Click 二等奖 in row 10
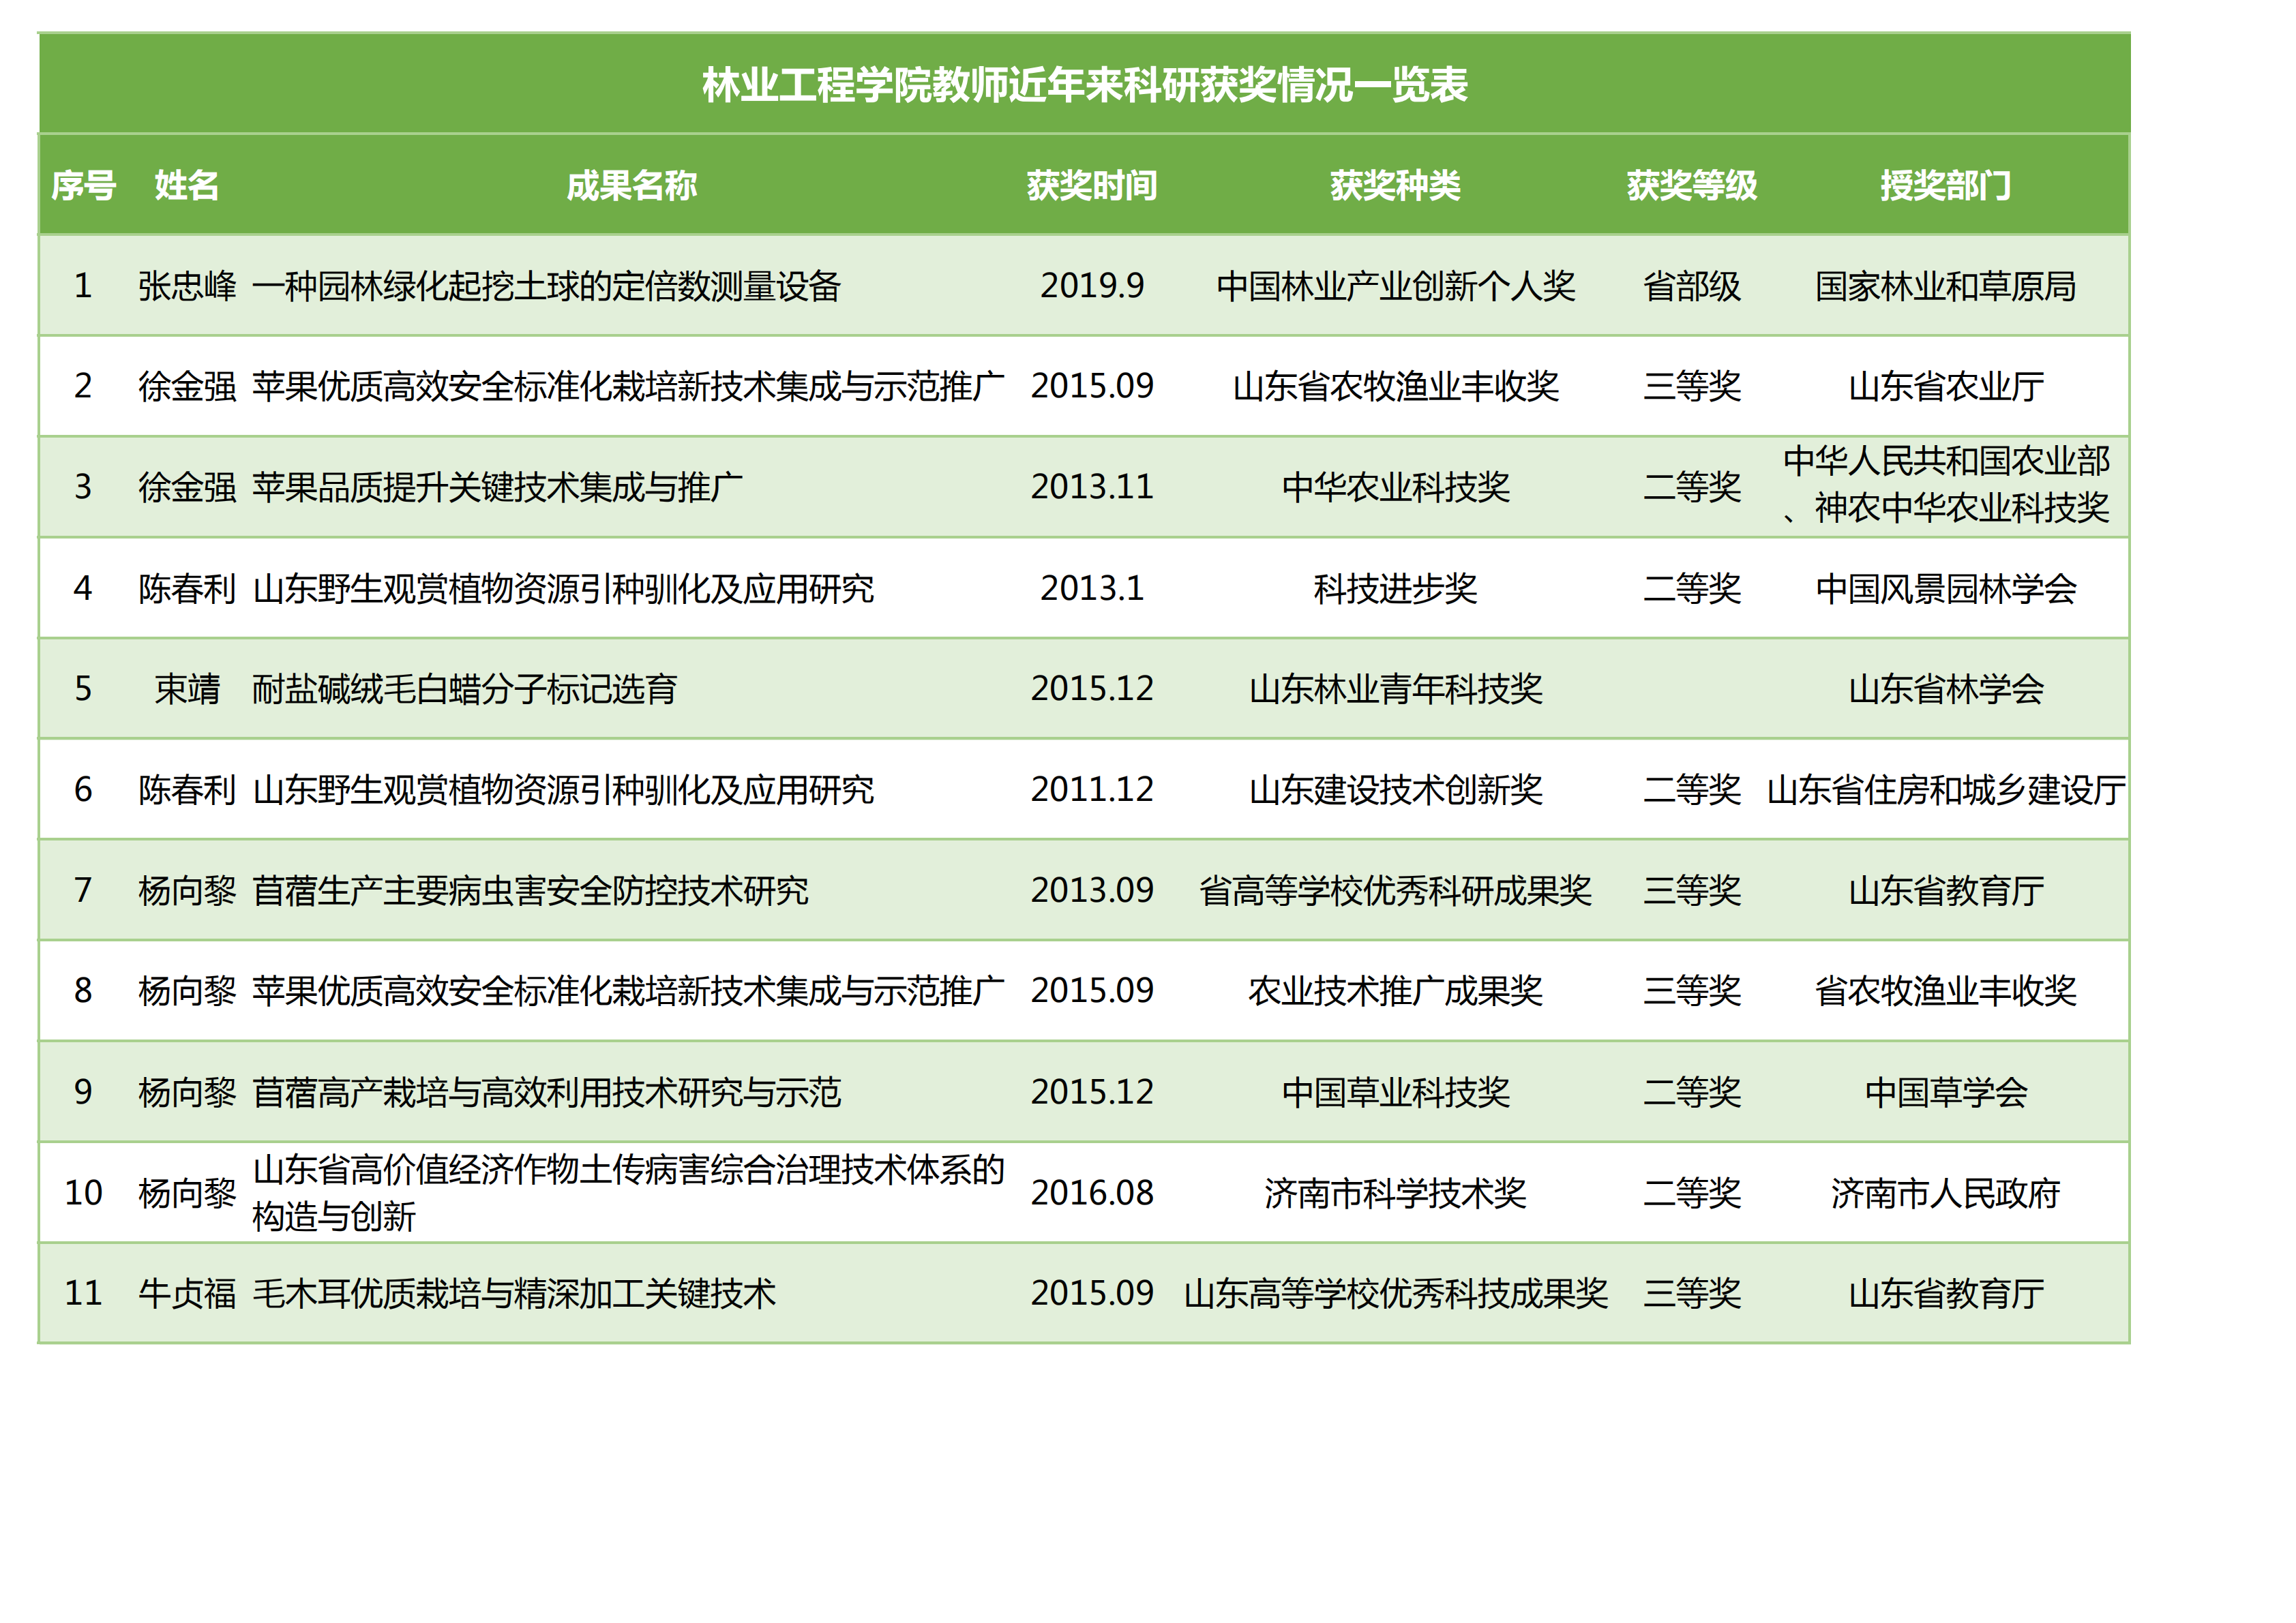The width and height of the screenshot is (2296, 1623). tap(1692, 1194)
